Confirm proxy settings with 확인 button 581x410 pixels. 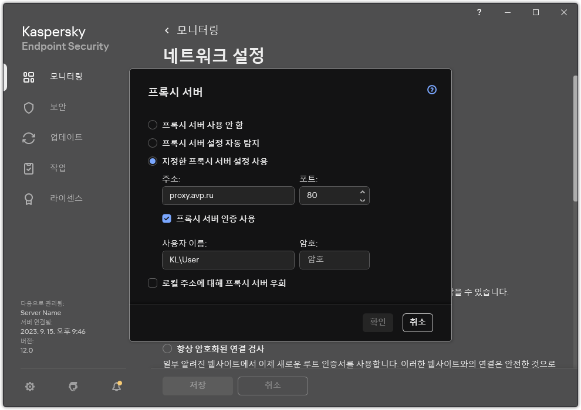(x=377, y=322)
